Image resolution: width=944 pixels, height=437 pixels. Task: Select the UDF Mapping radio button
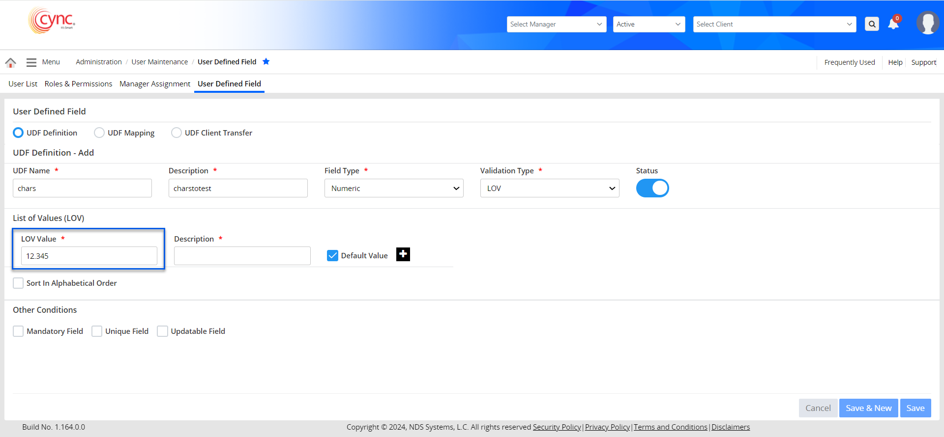pos(99,133)
